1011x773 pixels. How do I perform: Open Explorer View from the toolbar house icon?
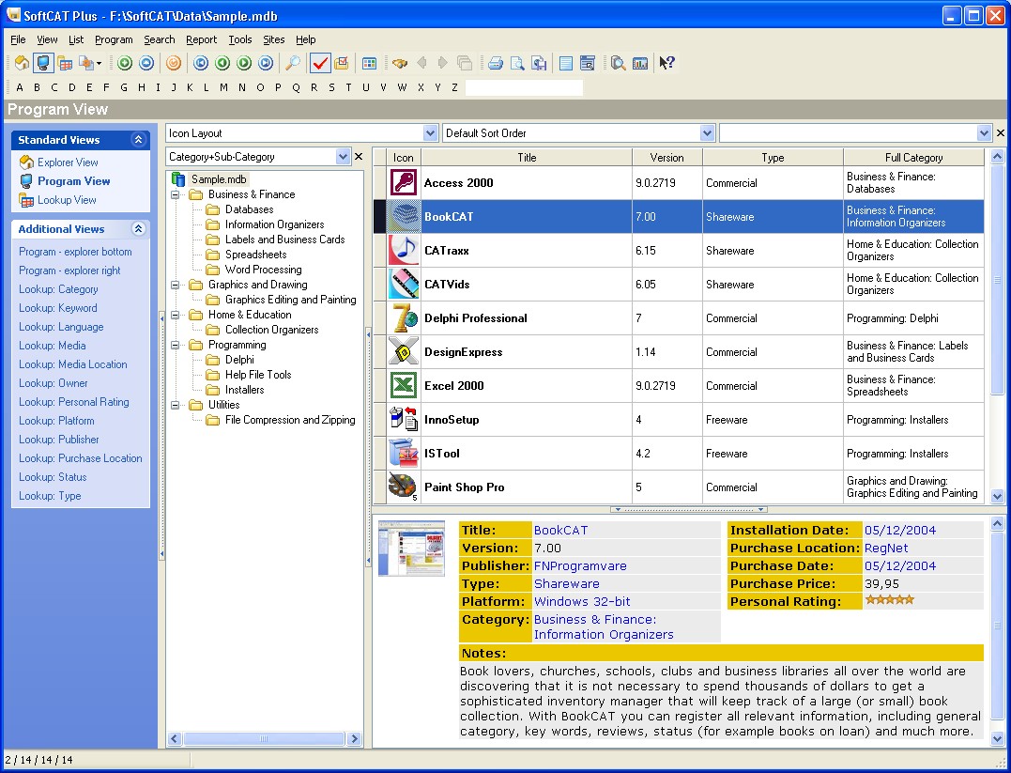point(22,63)
